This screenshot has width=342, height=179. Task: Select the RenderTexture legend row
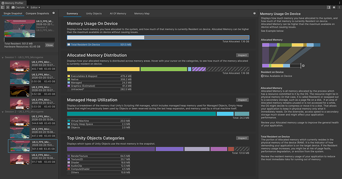[98, 156]
